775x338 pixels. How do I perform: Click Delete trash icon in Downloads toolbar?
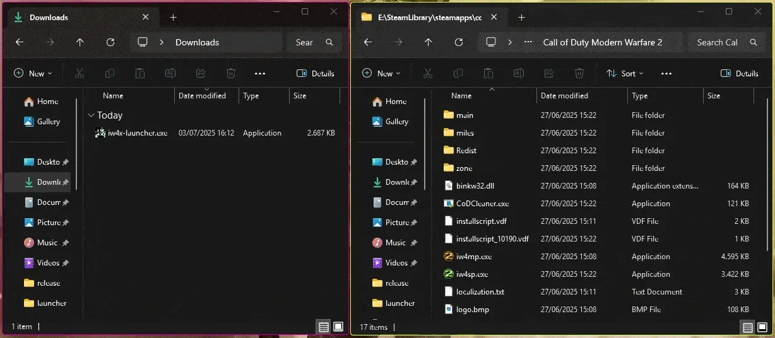[x=231, y=73]
